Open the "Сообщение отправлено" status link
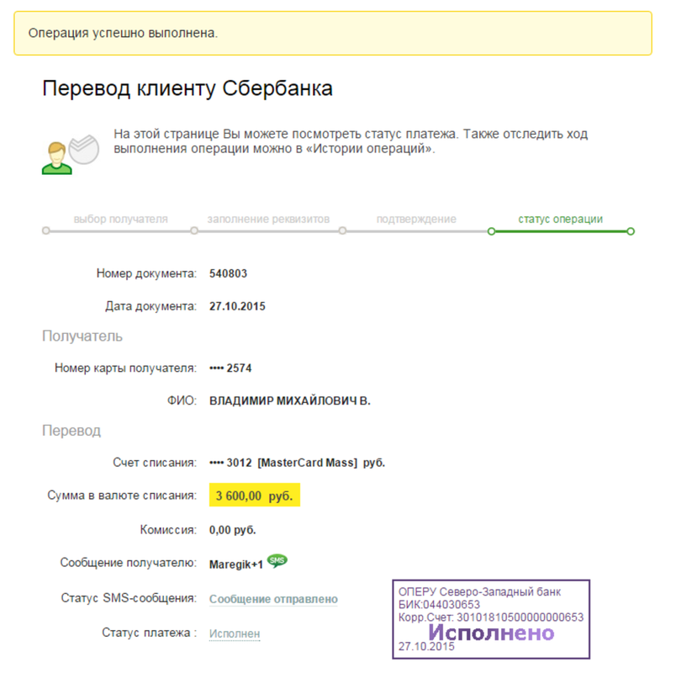676x673 pixels. coord(273,599)
